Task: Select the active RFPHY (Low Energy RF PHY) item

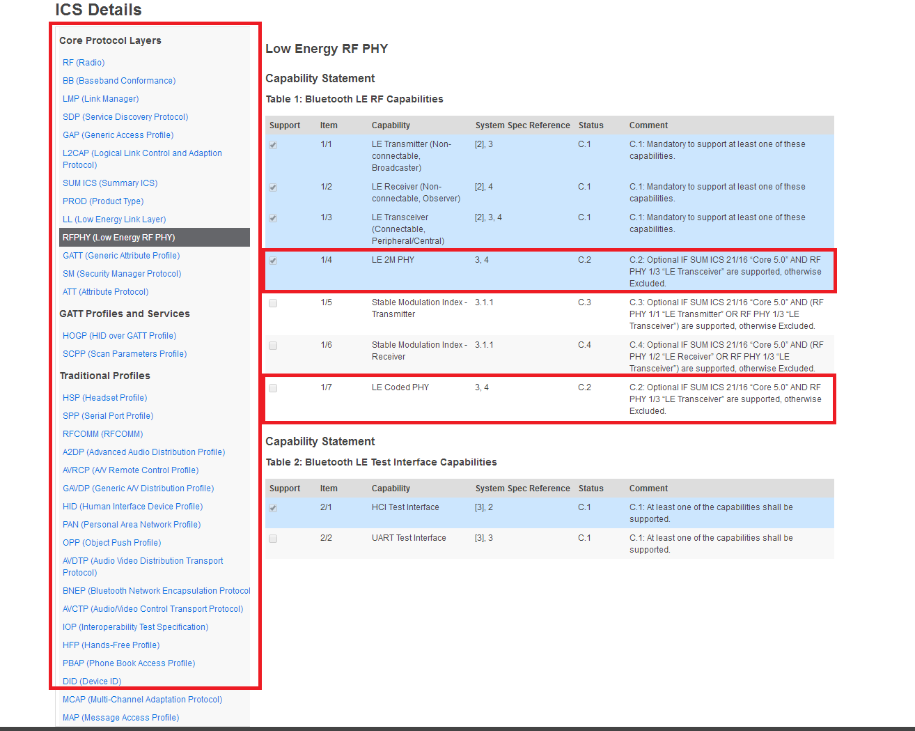Action: [x=155, y=238]
